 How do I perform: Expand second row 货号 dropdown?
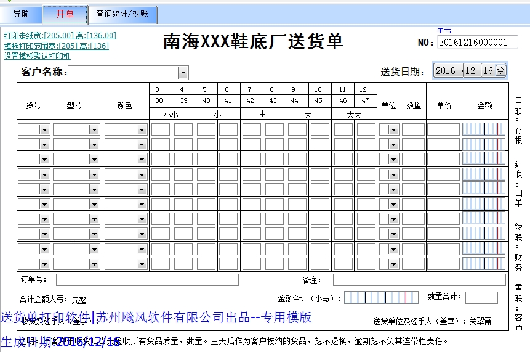[x=44, y=144]
